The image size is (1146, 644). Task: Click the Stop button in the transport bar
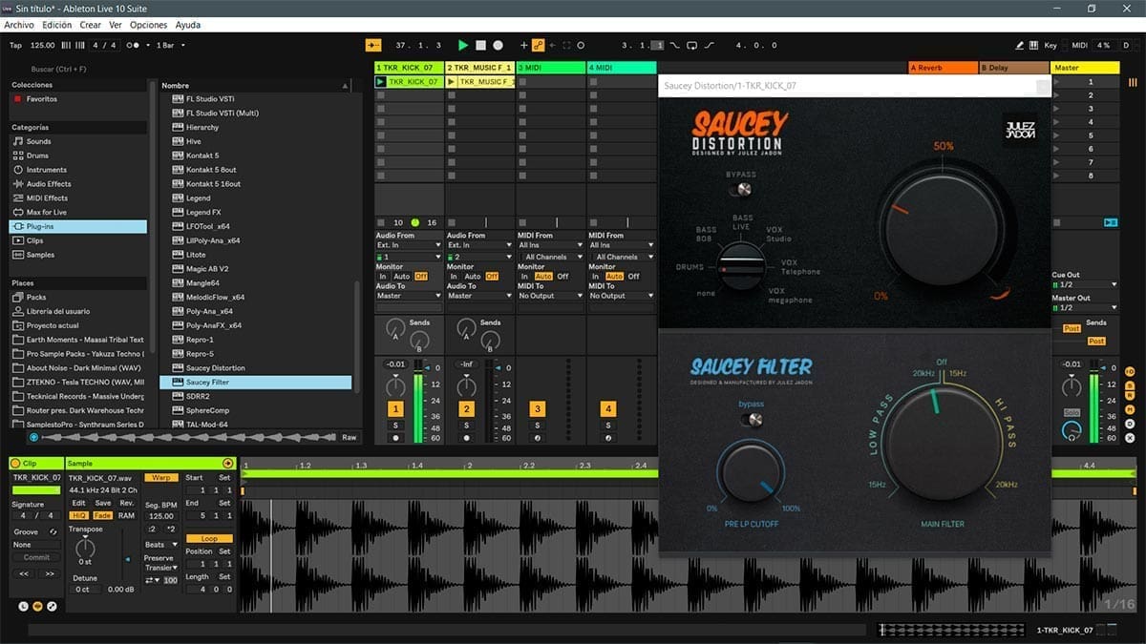coord(481,45)
